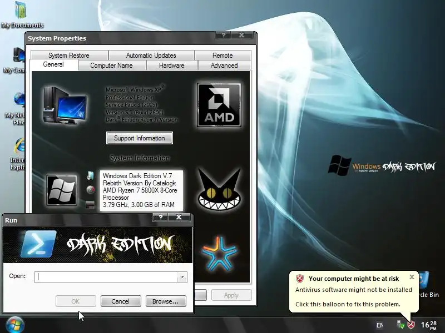Click the computer monitor image in General tab
445x333 pixels.
pos(65,105)
